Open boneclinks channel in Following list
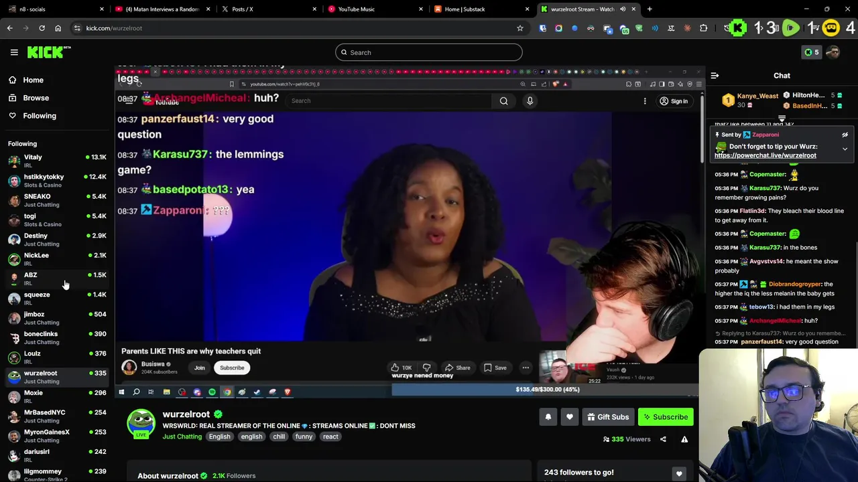Image resolution: width=858 pixels, height=482 pixels. 57,337
